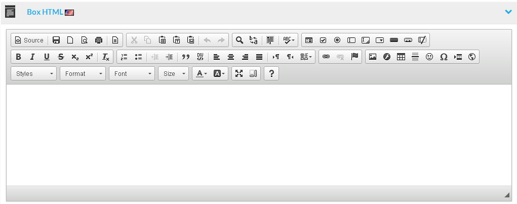The height and width of the screenshot is (204, 517).
Task: Open the Format dropdown
Action: tap(83, 73)
